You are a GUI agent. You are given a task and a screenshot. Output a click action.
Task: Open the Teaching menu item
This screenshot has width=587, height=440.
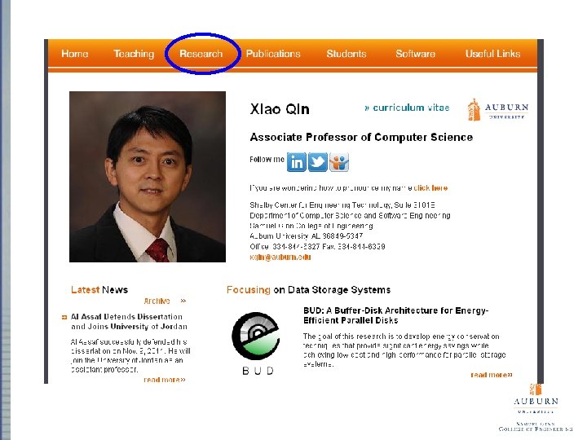(x=134, y=54)
